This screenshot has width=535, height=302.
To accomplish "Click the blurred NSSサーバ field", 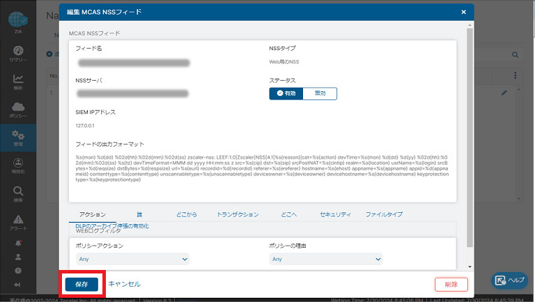I will coord(132,93).
